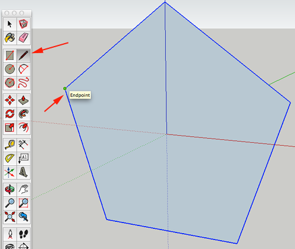Click the Line pencil tool
Image resolution: width=295 pixels, height=249 pixels.
[x=24, y=55]
